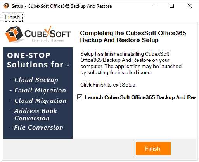199x162 pixels.
Task: Click the Click Finish to exit Setup text
Action: (x=108, y=85)
